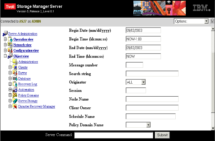Focus the Message number field
This screenshot has width=215, height=141.
[134, 65]
